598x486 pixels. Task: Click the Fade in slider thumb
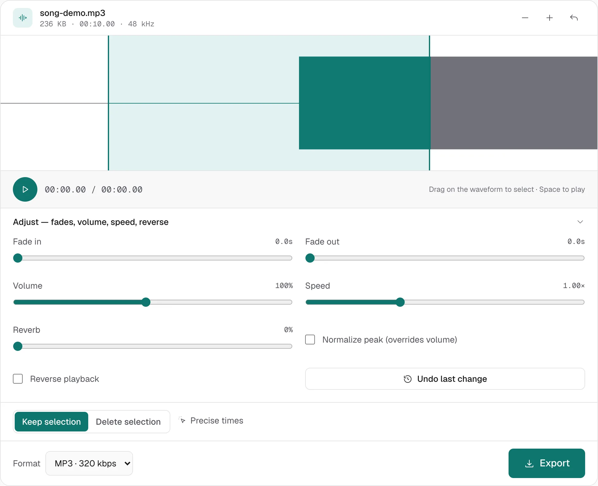(18, 258)
